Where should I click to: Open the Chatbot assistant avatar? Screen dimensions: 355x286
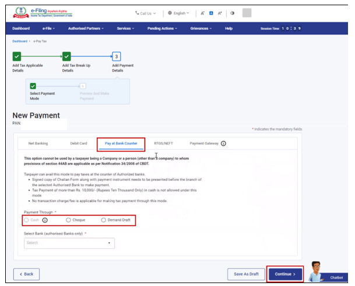coord(318,271)
